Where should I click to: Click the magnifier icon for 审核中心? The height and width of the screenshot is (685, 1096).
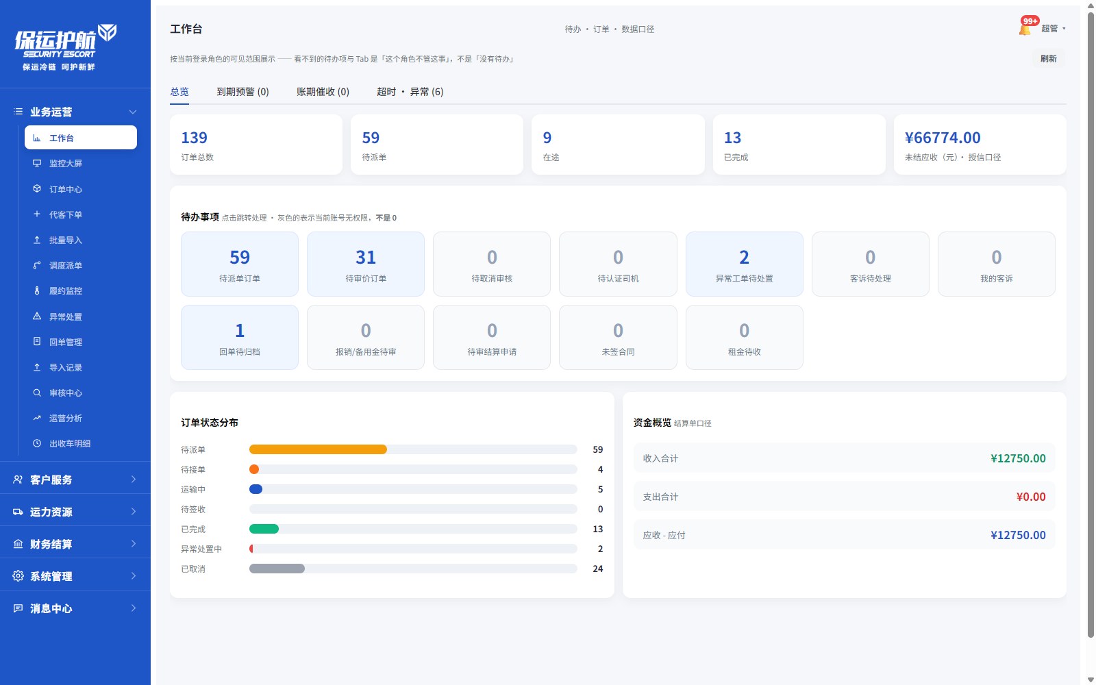click(x=37, y=393)
